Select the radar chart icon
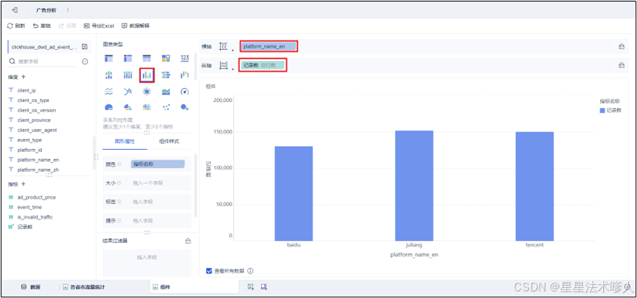The image size is (637, 298). [147, 92]
